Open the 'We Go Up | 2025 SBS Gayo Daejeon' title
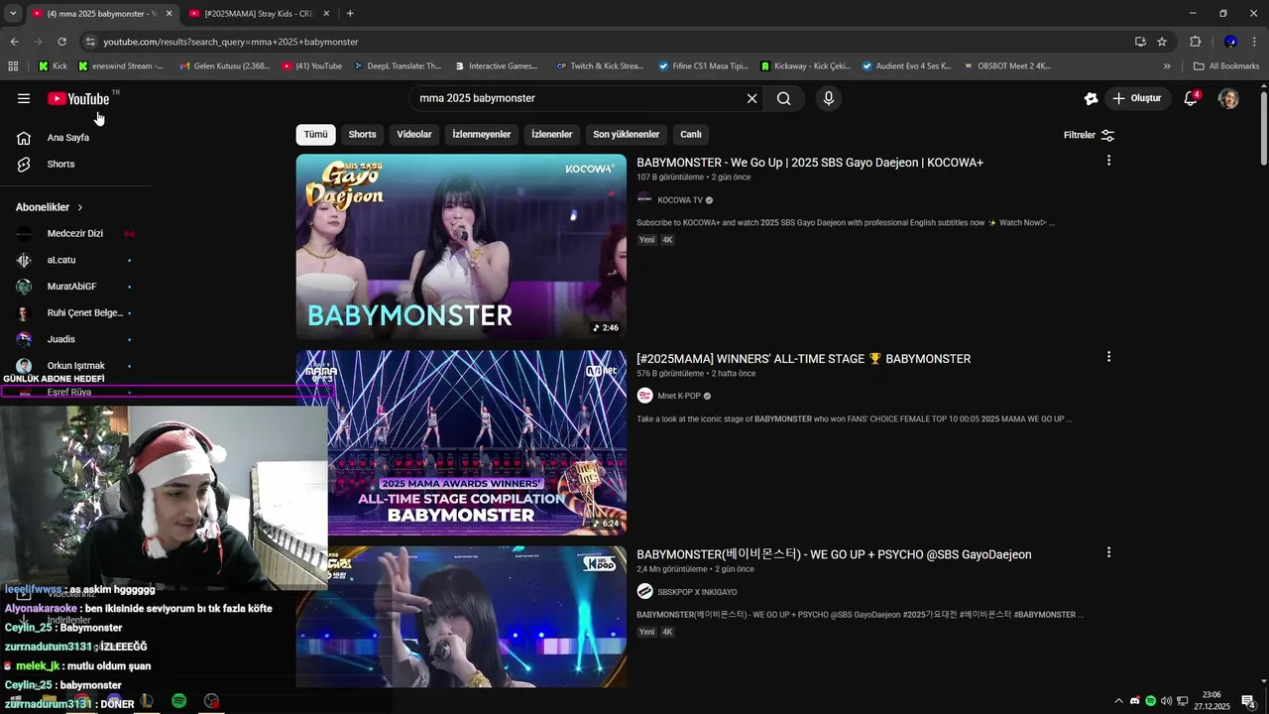 [x=810, y=163]
